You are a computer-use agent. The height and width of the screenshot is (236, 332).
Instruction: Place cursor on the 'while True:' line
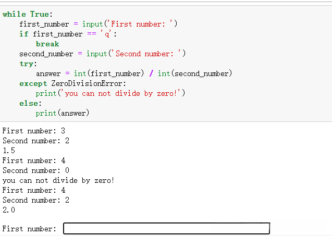click(28, 14)
